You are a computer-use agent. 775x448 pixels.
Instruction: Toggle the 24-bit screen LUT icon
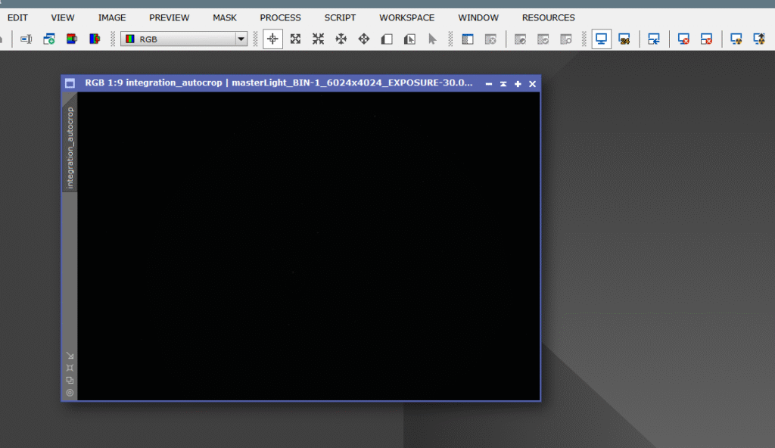pyautogui.click(x=624, y=39)
